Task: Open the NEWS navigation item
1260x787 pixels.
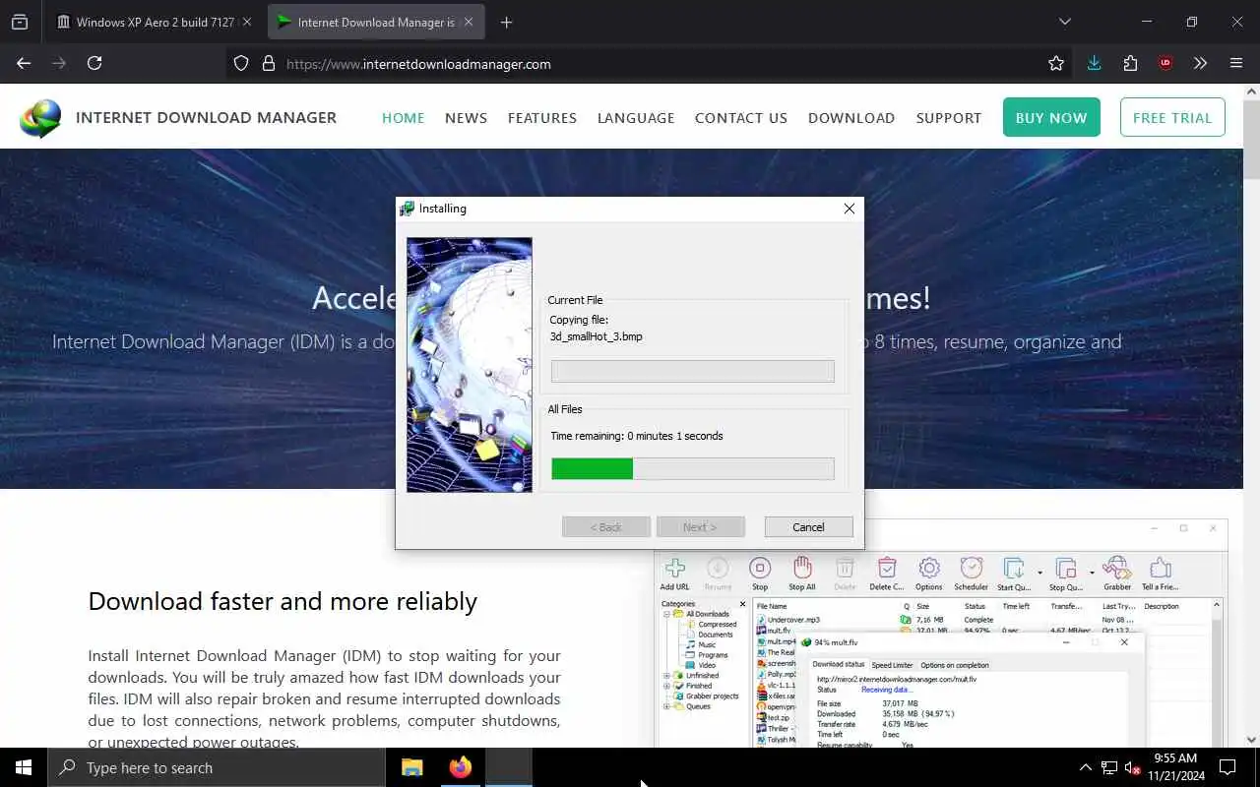Action: (x=466, y=117)
